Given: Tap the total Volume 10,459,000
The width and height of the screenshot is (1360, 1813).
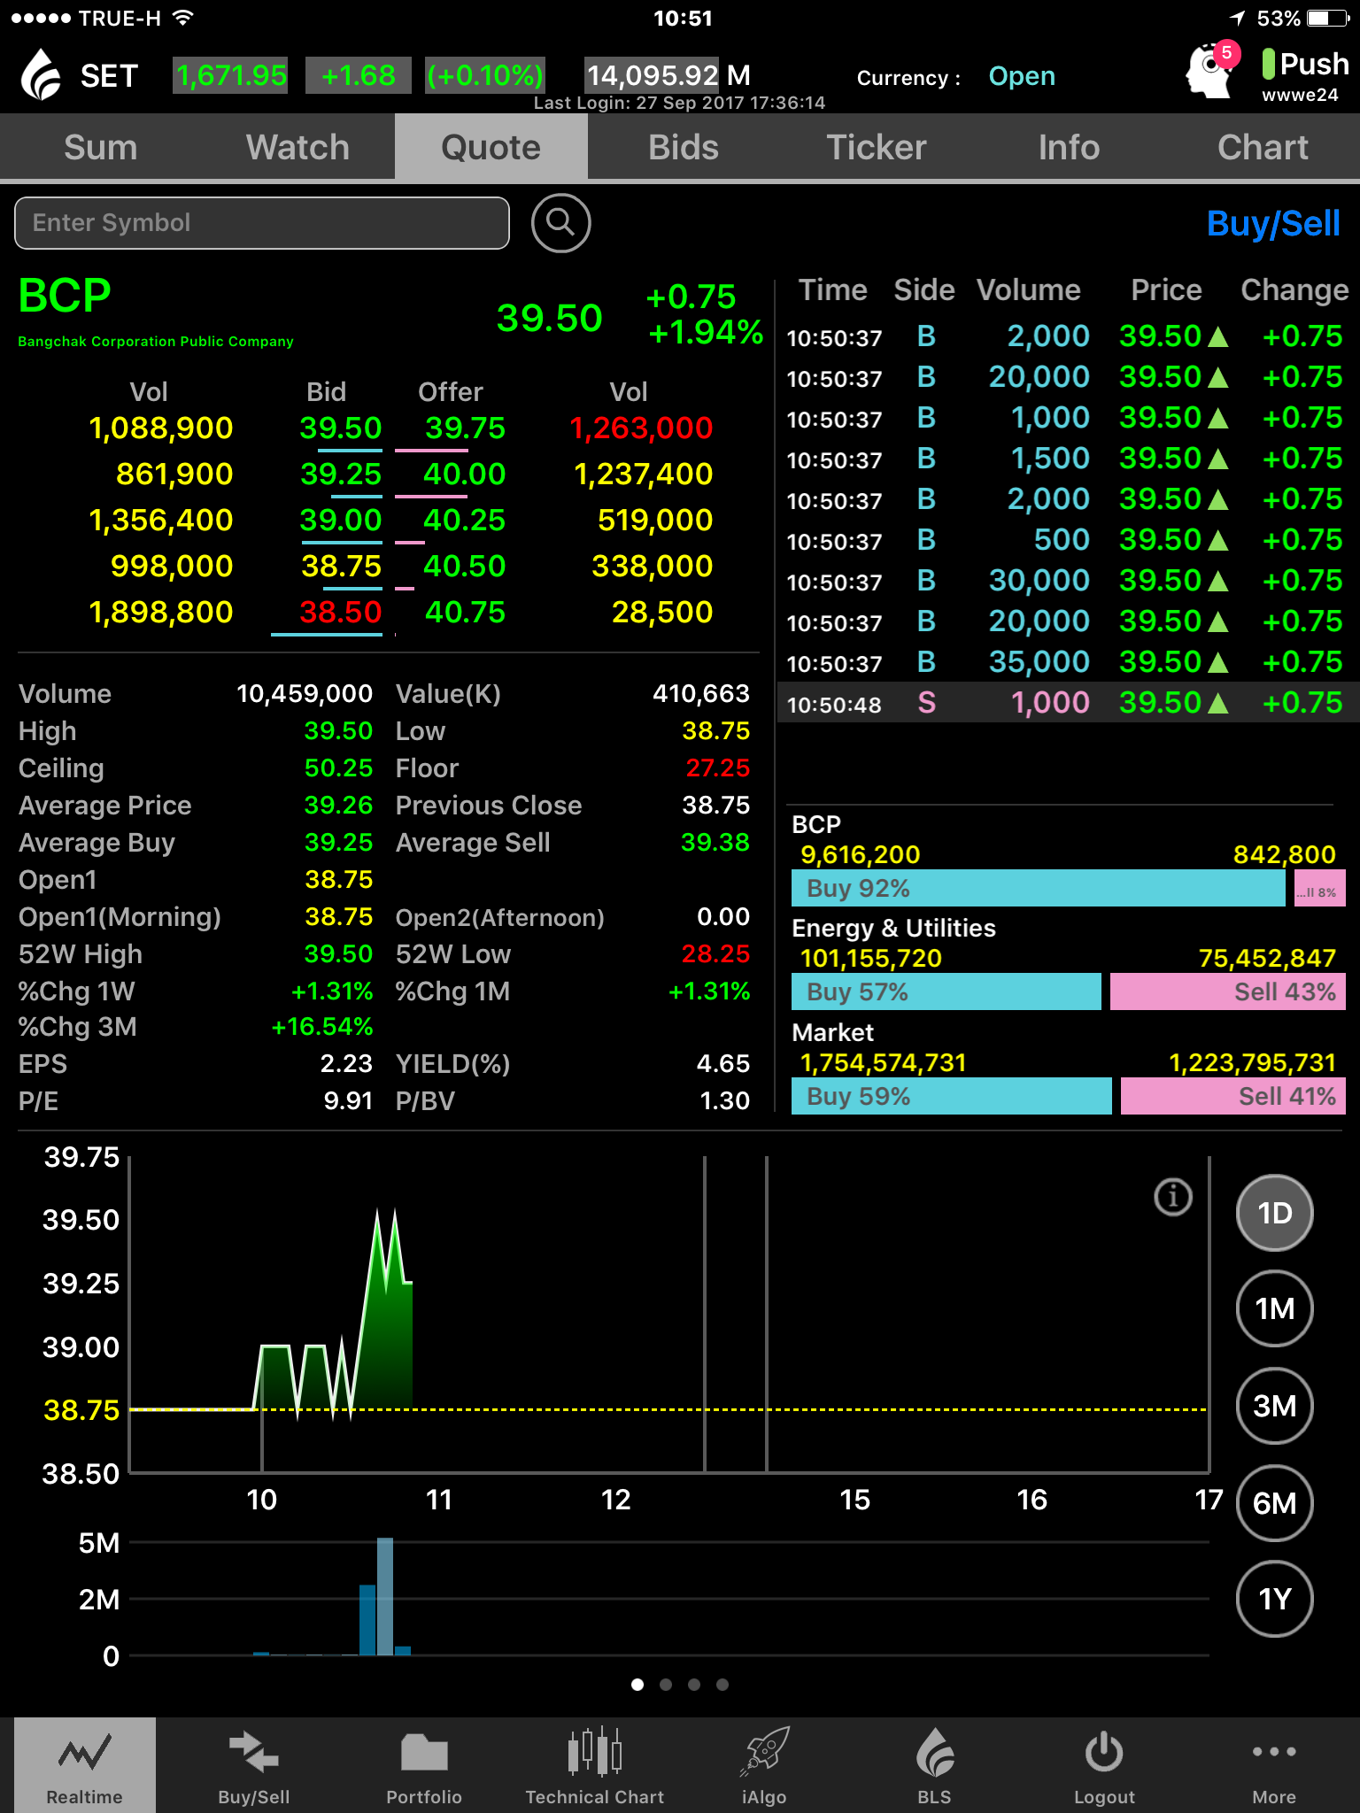Looking at the screenshot, I should [x=305, y=693].
